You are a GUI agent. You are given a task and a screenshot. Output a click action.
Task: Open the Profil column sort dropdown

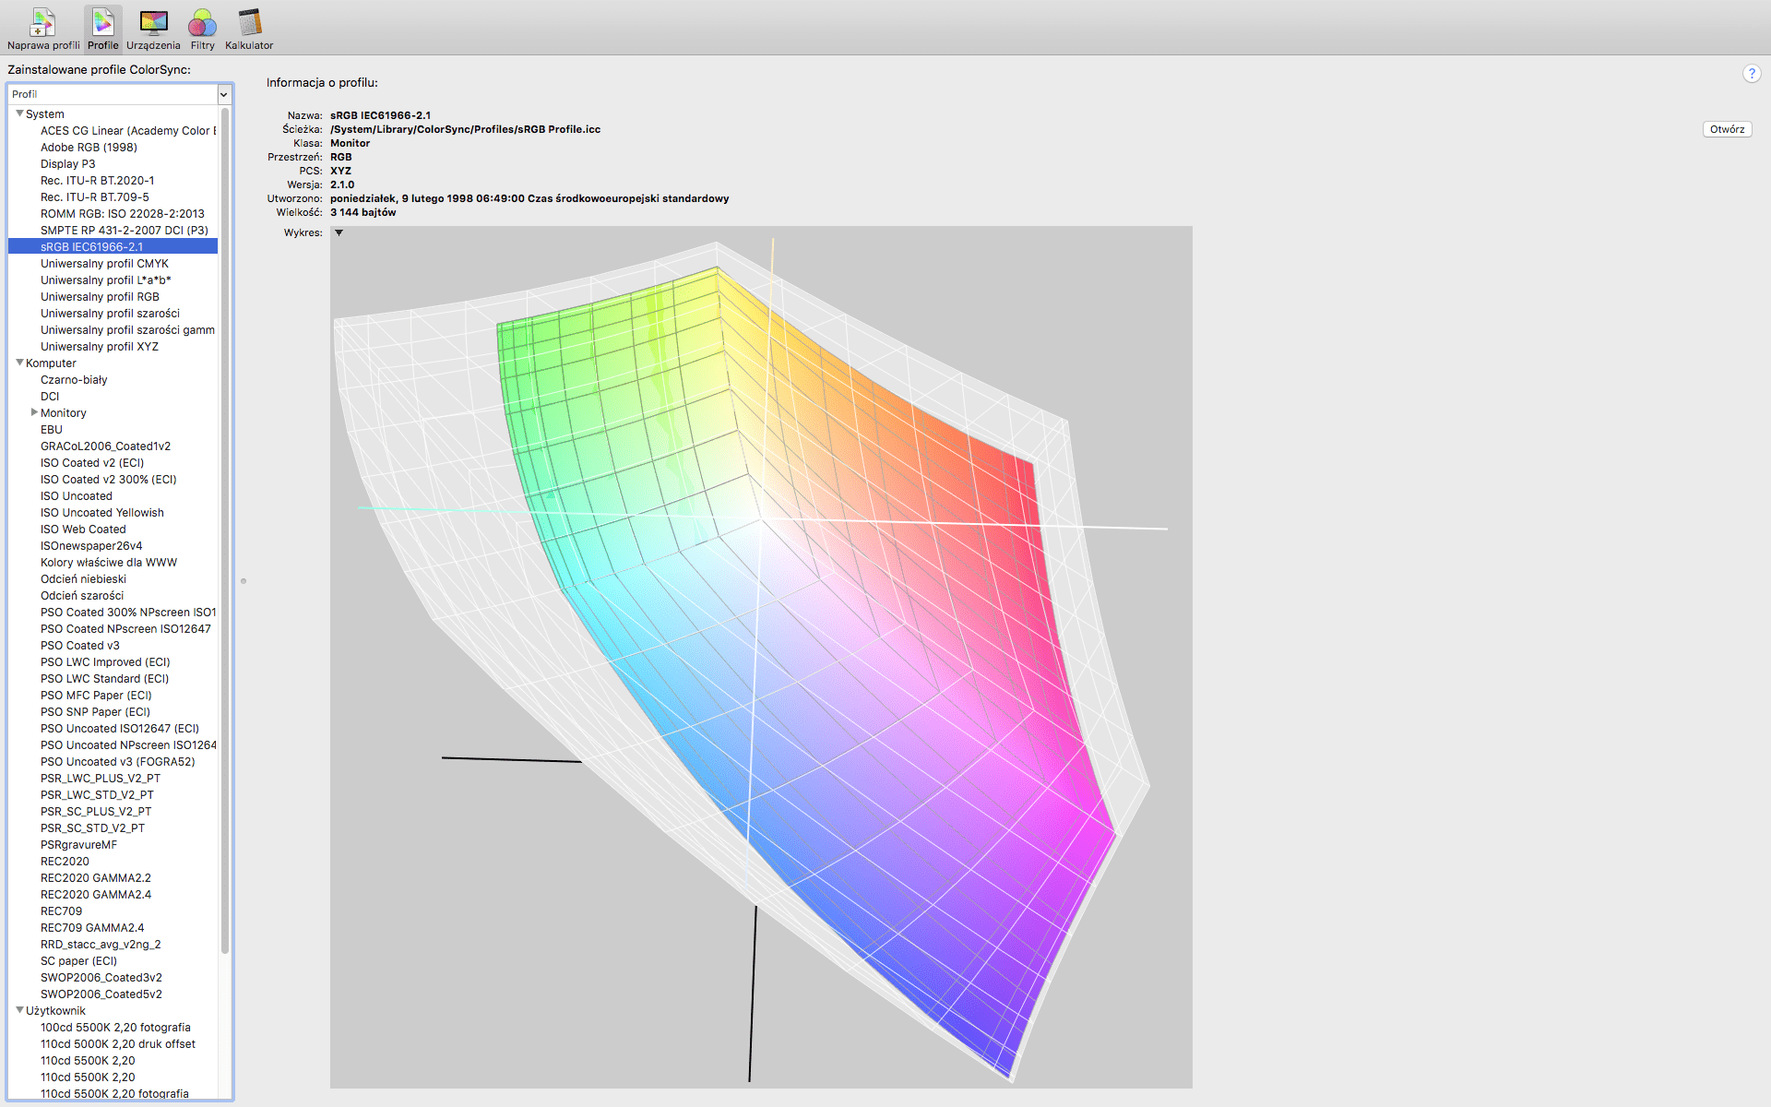(223, 94)
